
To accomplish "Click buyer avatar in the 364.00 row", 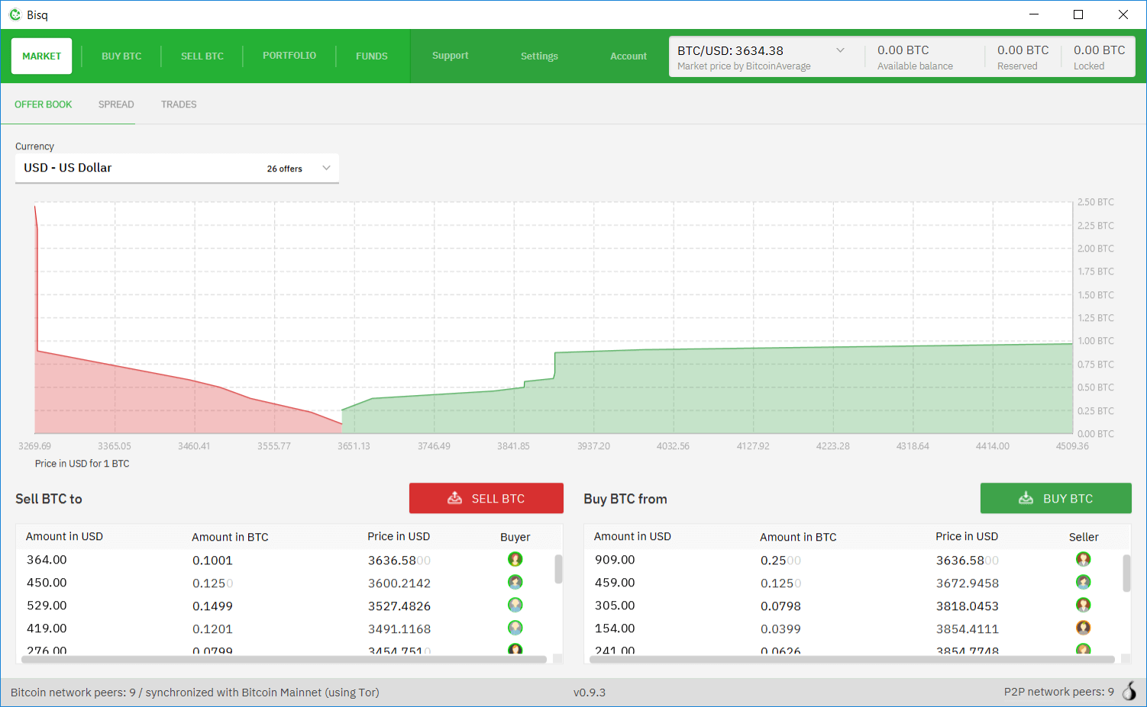I will [x=515, y=559].
